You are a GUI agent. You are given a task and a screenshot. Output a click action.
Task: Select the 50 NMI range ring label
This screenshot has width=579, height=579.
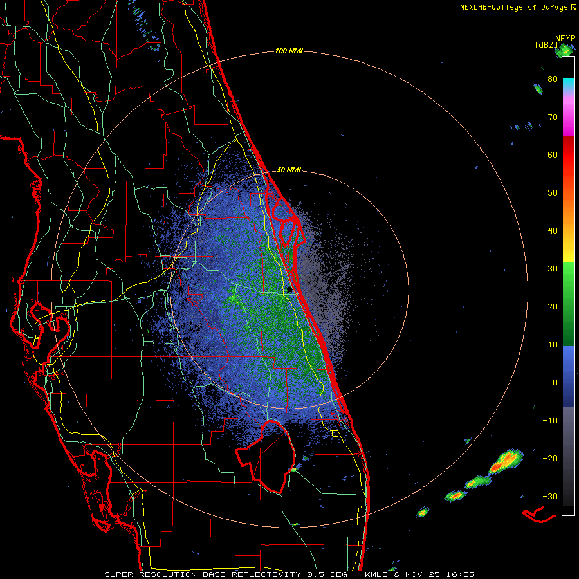click(x=289, y=170)
